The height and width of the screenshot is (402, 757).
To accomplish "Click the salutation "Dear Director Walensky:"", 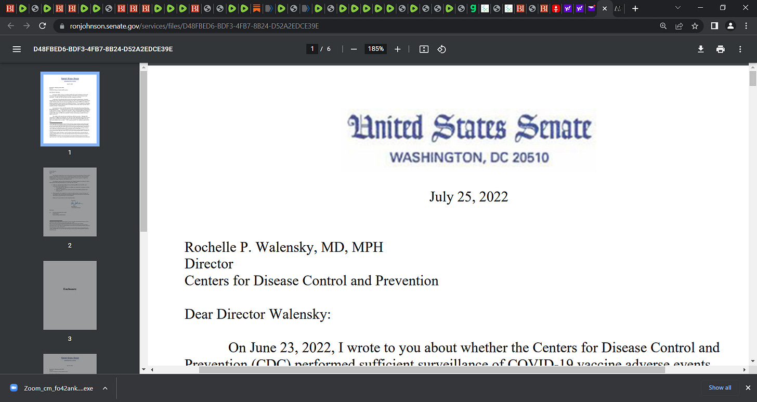I will pyautogui.click(x=257, y=314).
